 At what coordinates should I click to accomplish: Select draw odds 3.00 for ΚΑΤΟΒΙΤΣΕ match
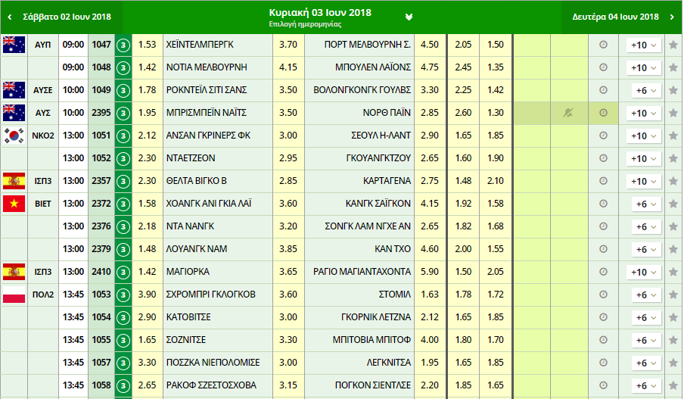288,317
